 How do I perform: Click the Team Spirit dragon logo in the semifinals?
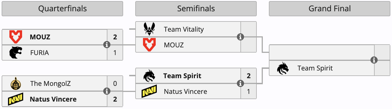(149, 76)
